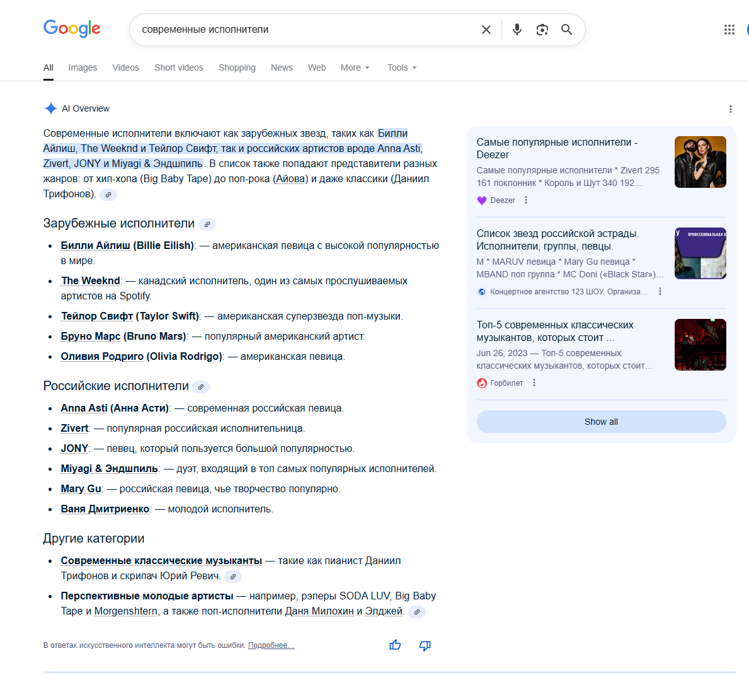The width and height of the screenshot is (749, 675).
Task: Click Даня Милохин link
Action: pos(319,611)
